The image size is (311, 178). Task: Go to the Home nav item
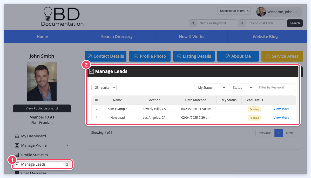pos(42,36)
